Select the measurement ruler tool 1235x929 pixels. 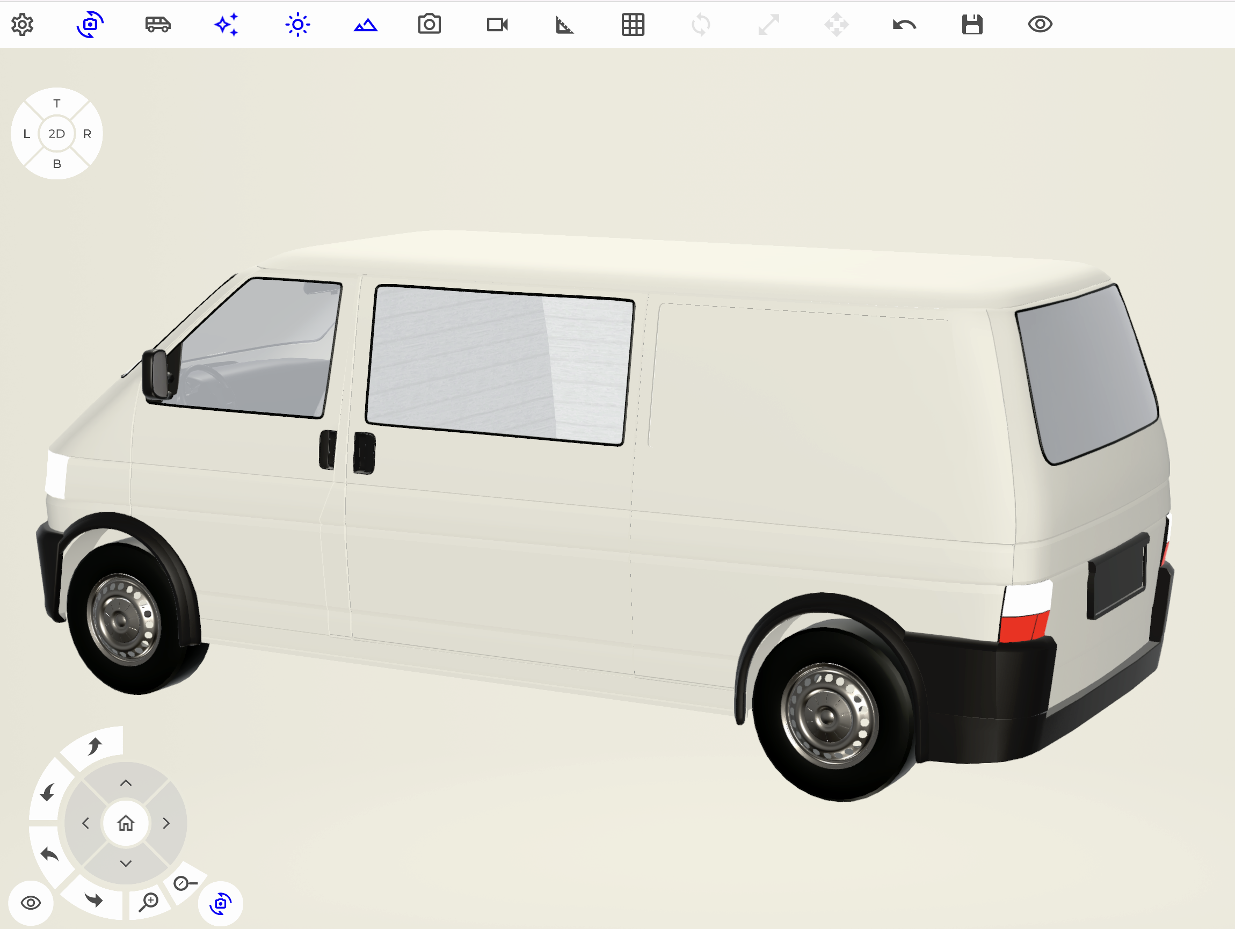tap(564, 25)
